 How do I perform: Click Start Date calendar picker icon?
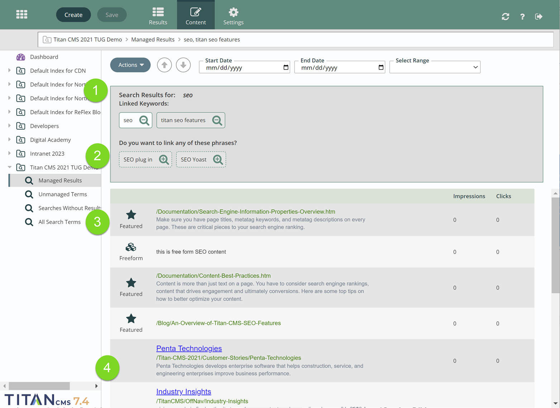(x=286, y=67)
